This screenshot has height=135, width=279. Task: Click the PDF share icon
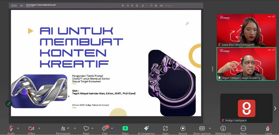point(137,6)
